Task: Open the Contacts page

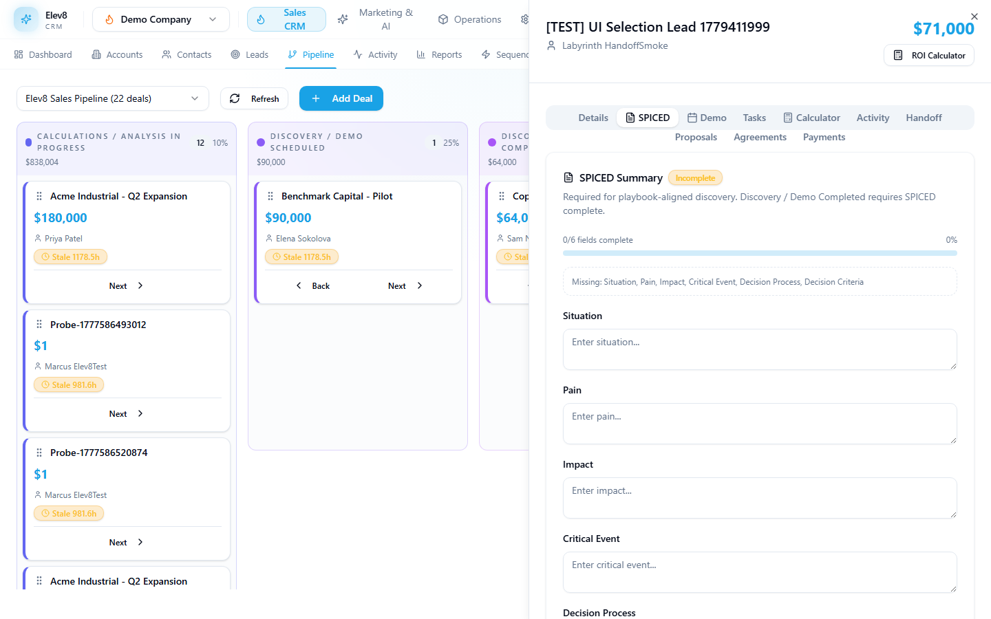Action: (x=187, y=54)
